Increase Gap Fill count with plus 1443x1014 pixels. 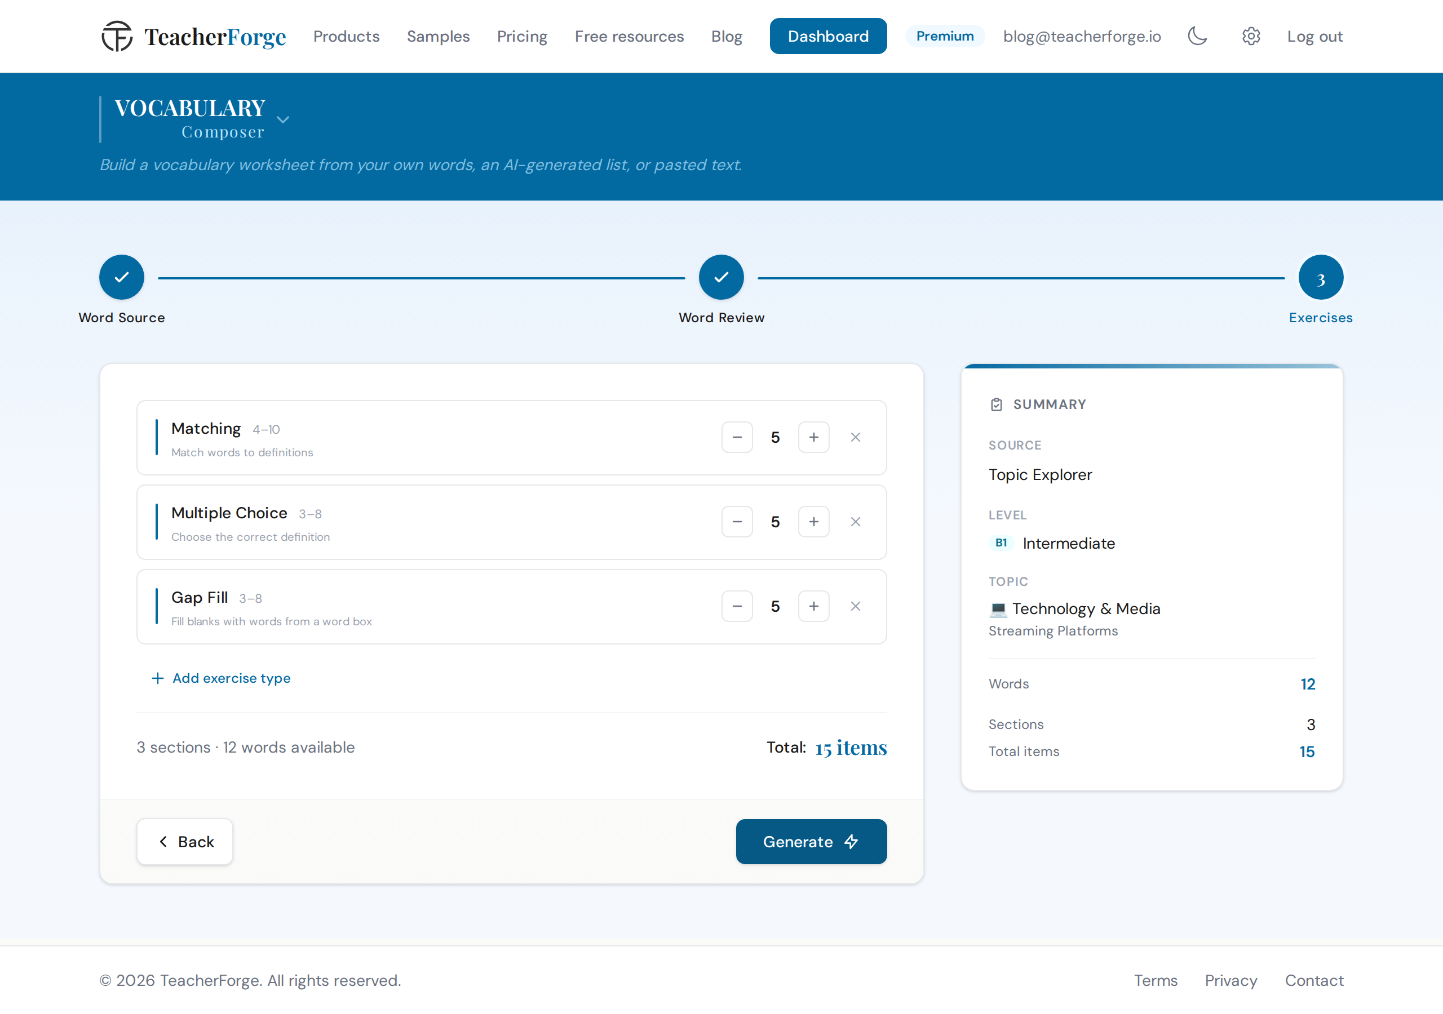pos(814,606)
